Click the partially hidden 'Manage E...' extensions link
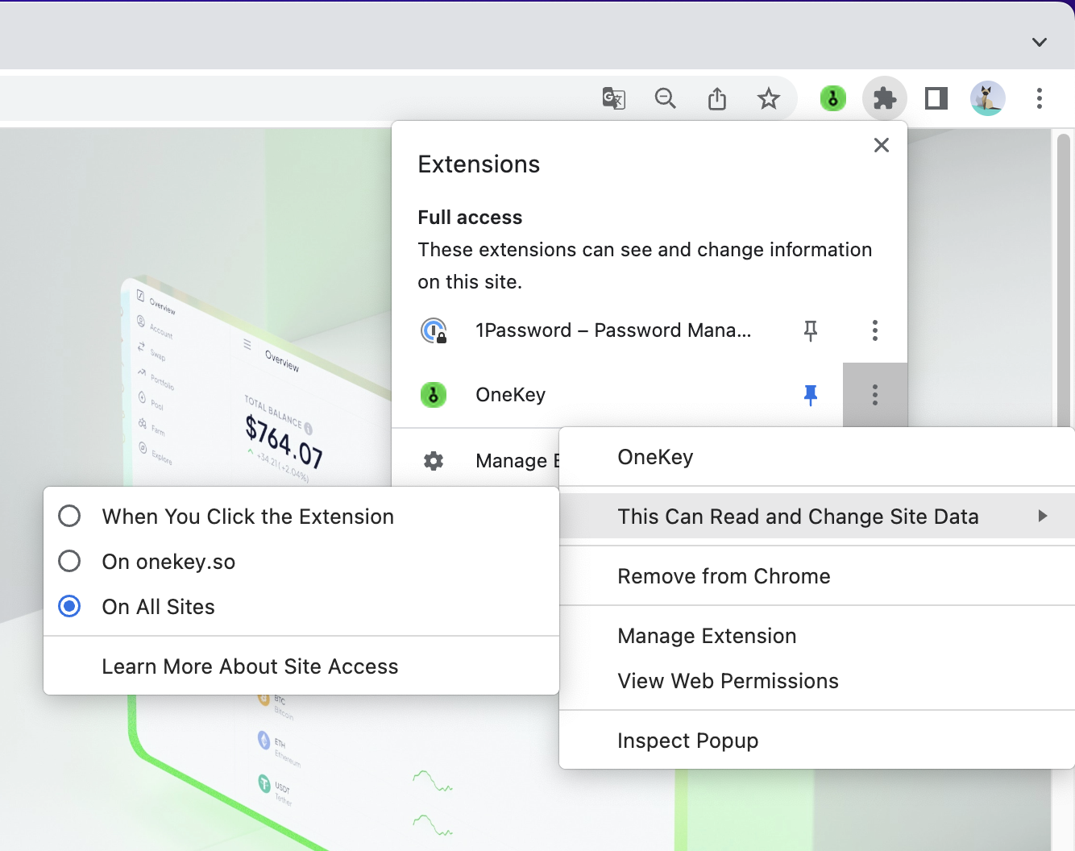This screenshot has width=1075, height=851. (x=517, y=461)
